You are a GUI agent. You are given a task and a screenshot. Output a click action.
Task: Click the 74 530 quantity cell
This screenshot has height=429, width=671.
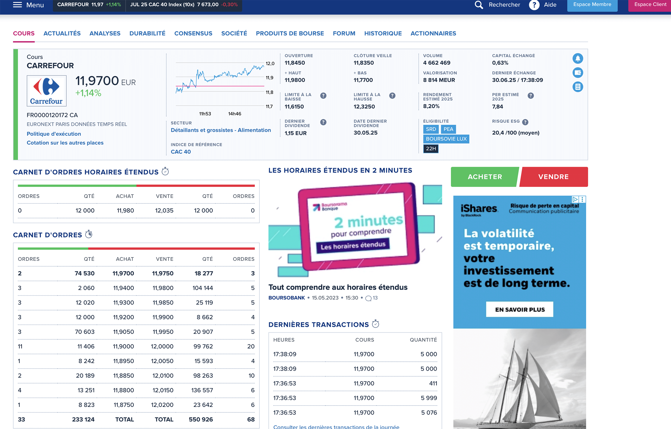[x=85, y=273]
